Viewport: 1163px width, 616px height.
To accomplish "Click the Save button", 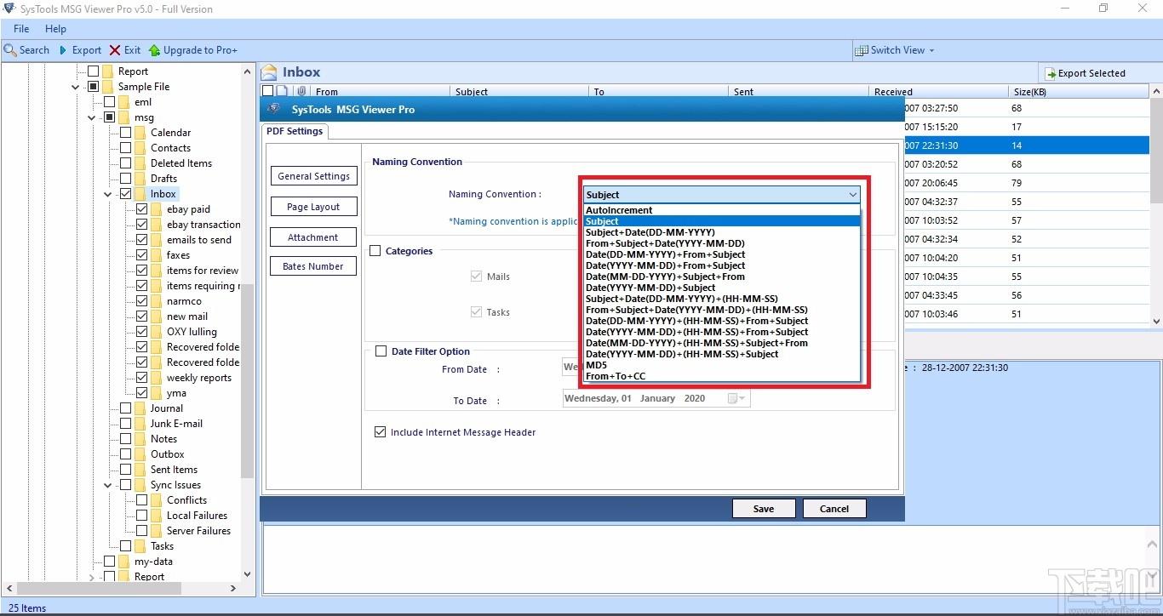I will pos(764,509).
